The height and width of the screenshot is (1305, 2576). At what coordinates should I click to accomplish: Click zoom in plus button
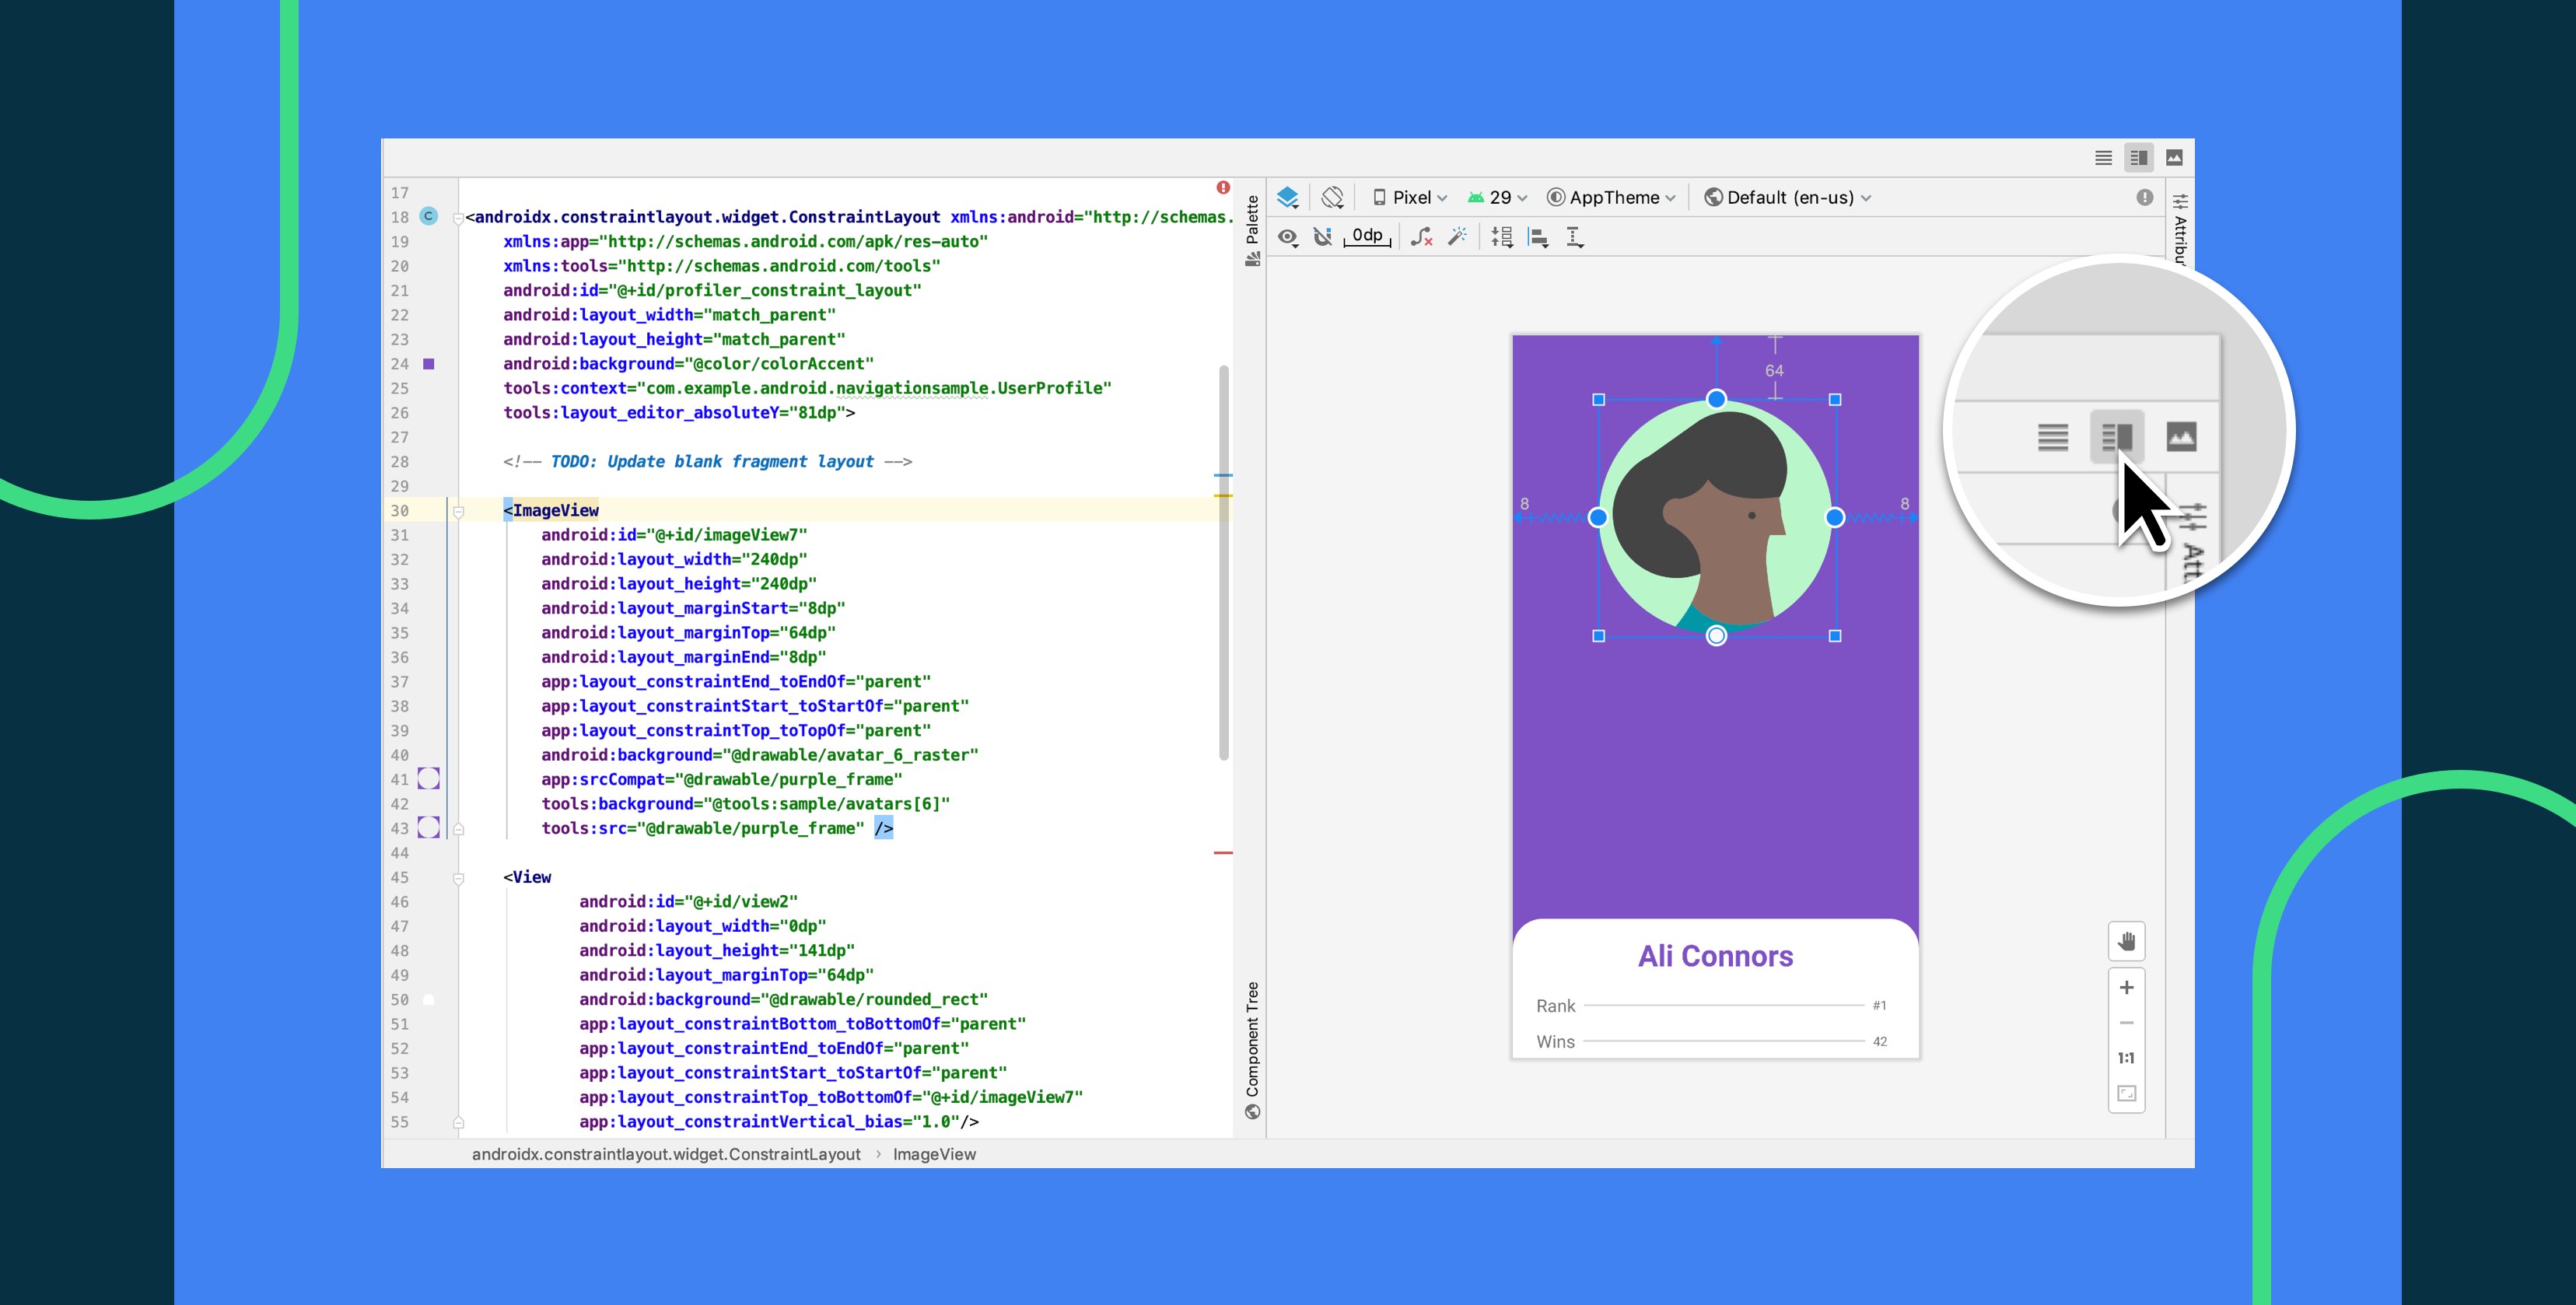coord(2126,987)
